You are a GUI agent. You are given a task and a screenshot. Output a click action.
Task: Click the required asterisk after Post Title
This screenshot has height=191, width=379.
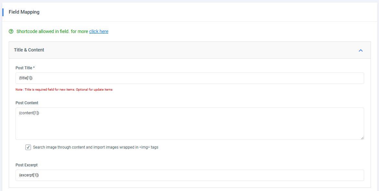34,68
